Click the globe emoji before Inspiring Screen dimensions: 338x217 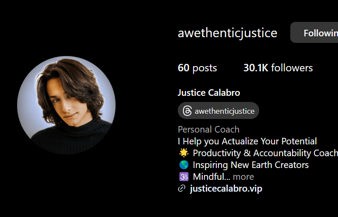pyautogui.click(x=184, y=165)
